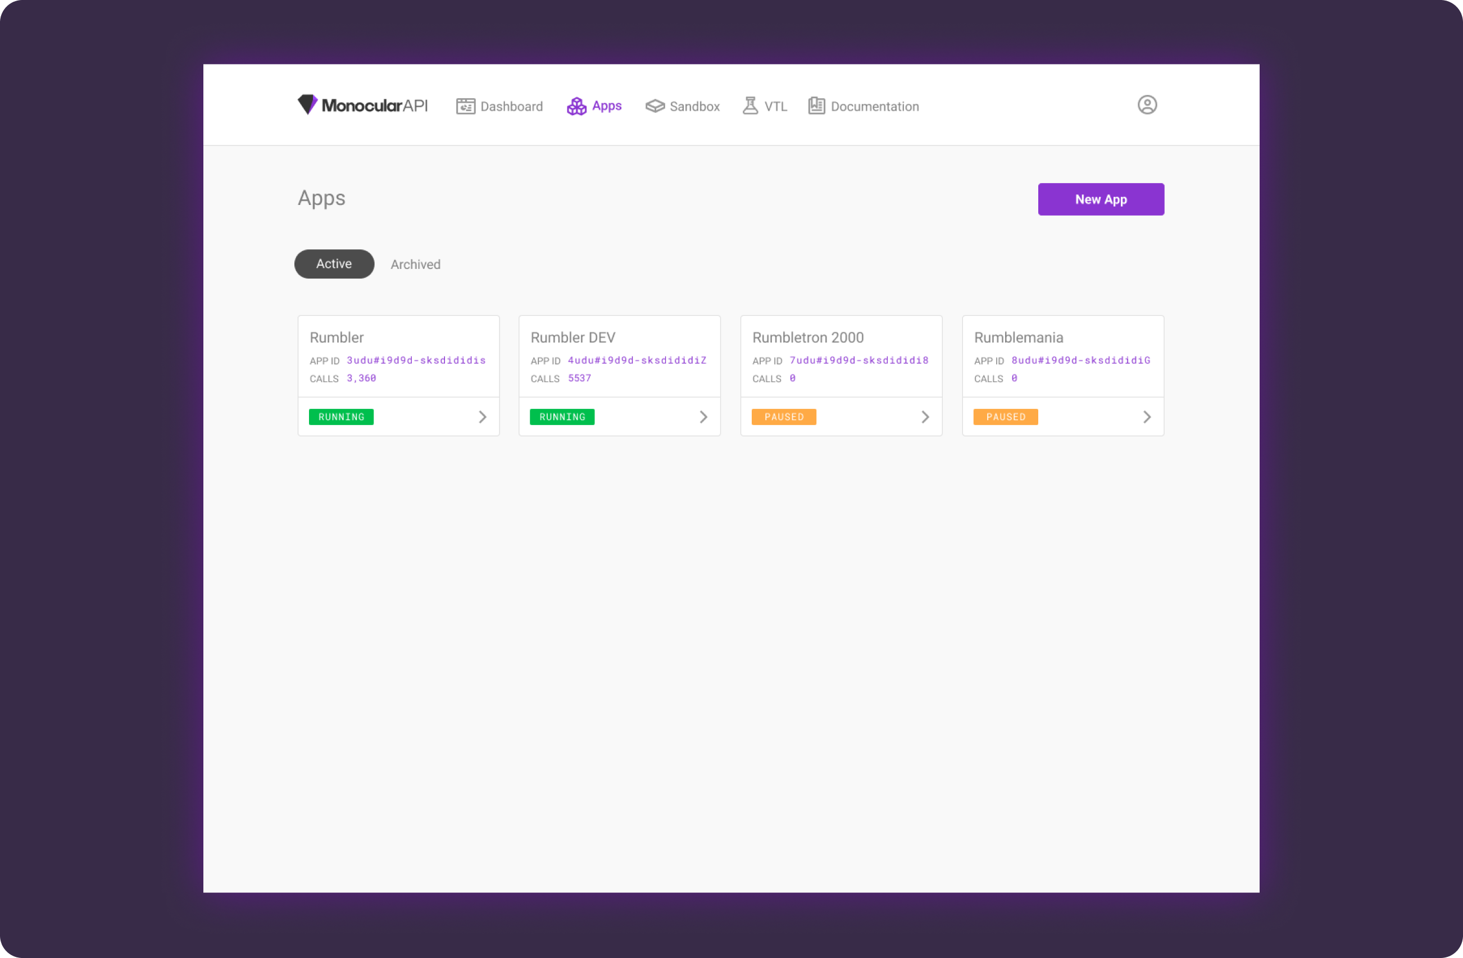Expand the Rumbler card chevron
The width and height of the screenshot is (1463, 958).
pos(483,417)
